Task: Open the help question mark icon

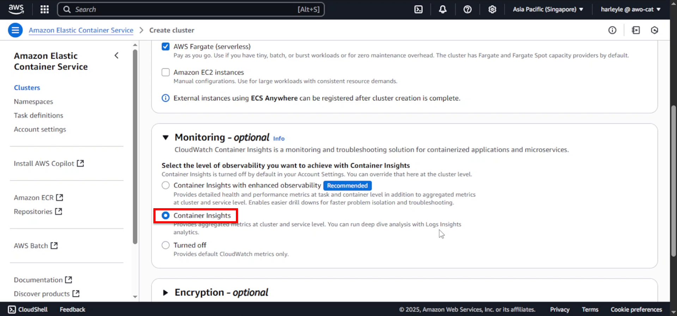Action: 467,10
